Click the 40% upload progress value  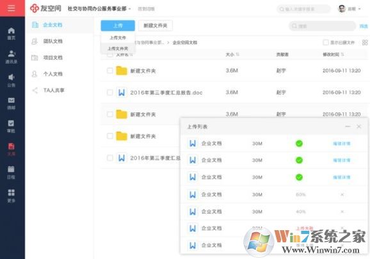[301, 212]
